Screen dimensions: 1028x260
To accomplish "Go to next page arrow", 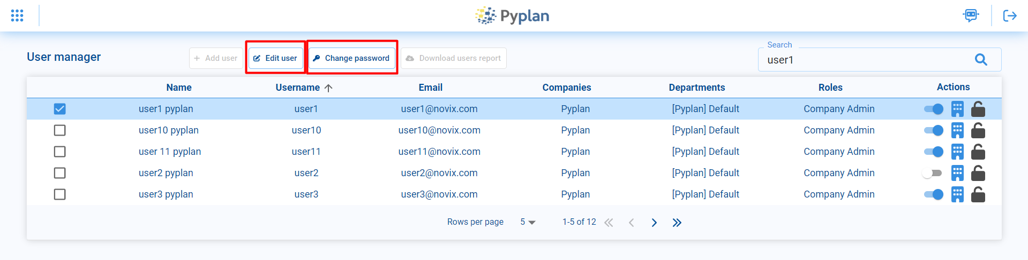I will click(654, 223).
